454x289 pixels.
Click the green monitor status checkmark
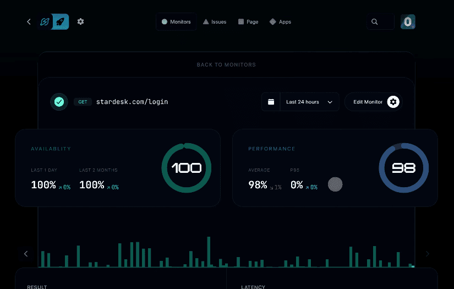[x=59, y=102]
